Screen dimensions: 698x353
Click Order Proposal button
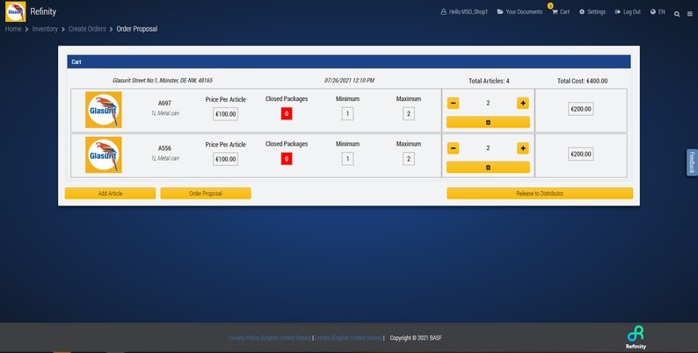206,193
